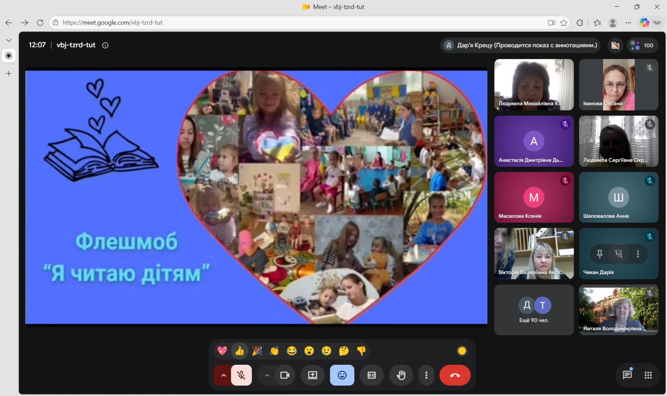The height and width of the screenshot is (396, 667).
Task: Toggle closed captions
Action: [371, 375]
